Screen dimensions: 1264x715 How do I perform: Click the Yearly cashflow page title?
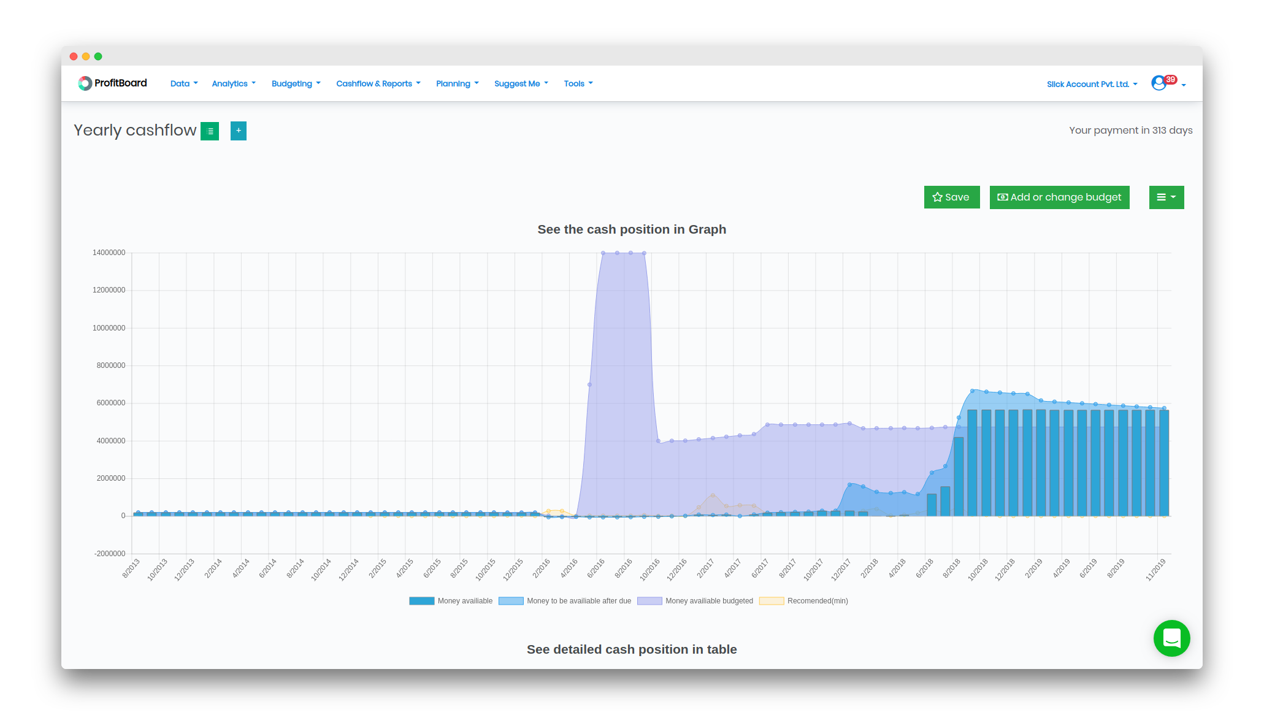[135, 131]
